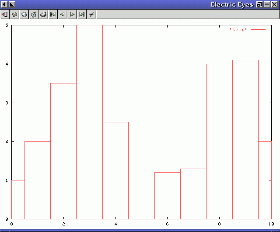Image resolution: width=280 pixels, height=232 pixels.
Task: Print the current image
Action: tap(43, 14)
